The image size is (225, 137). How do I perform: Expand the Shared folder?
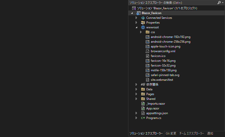(x=136, y=99)
